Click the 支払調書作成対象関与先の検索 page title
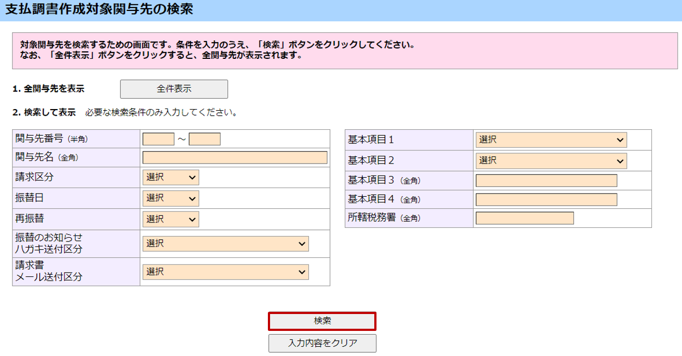The height and width of the screenshot is (356, 682). (99, 9)
